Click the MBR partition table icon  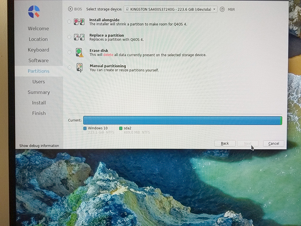click(x=222, y=9)
